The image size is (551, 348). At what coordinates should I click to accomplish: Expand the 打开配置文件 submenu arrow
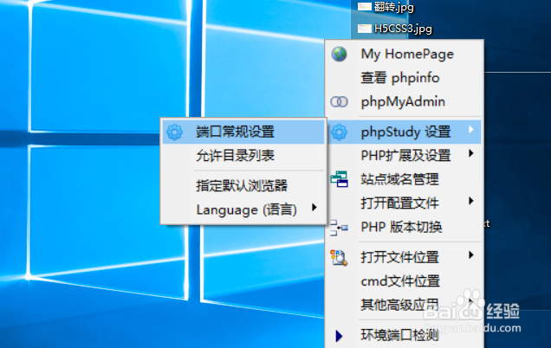pos(471,201)
